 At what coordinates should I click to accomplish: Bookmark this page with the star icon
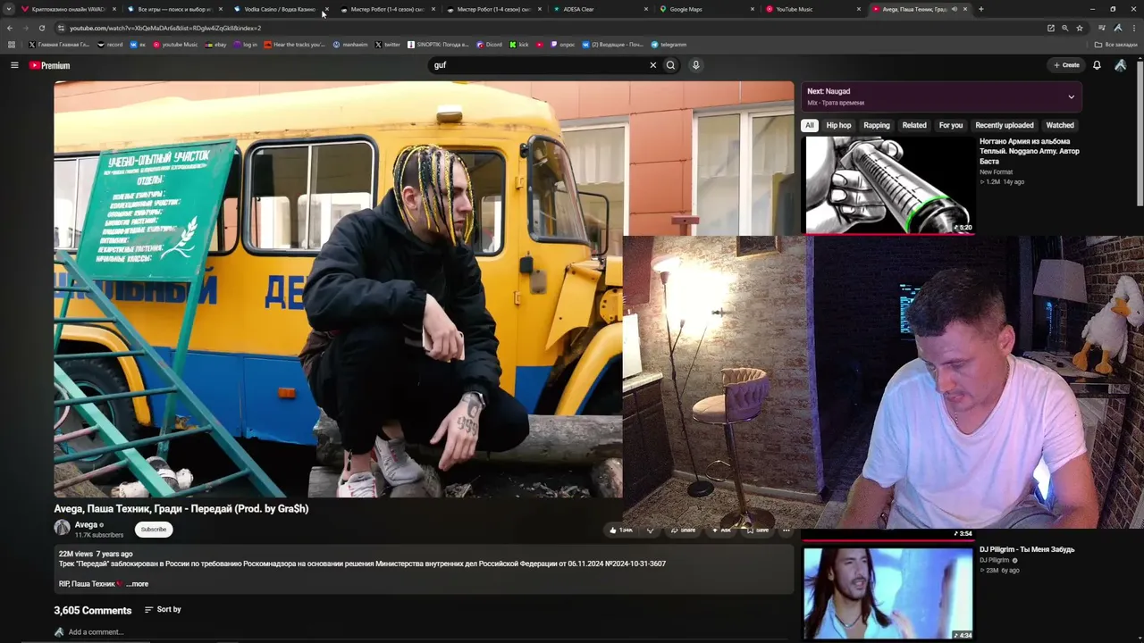click(1080, 28)
